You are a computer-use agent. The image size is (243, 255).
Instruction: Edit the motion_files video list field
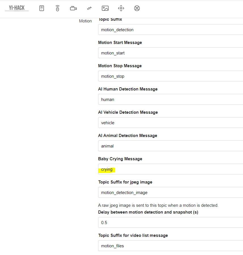[170, 246]
